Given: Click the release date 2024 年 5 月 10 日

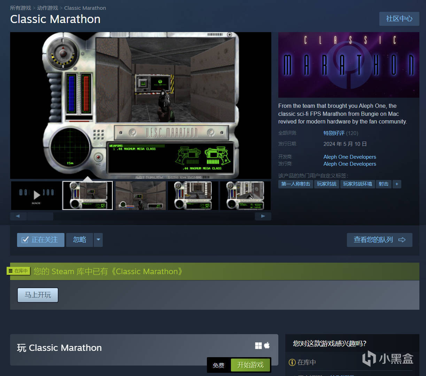Looking at the screenshot, I should [x=345, y=144].
